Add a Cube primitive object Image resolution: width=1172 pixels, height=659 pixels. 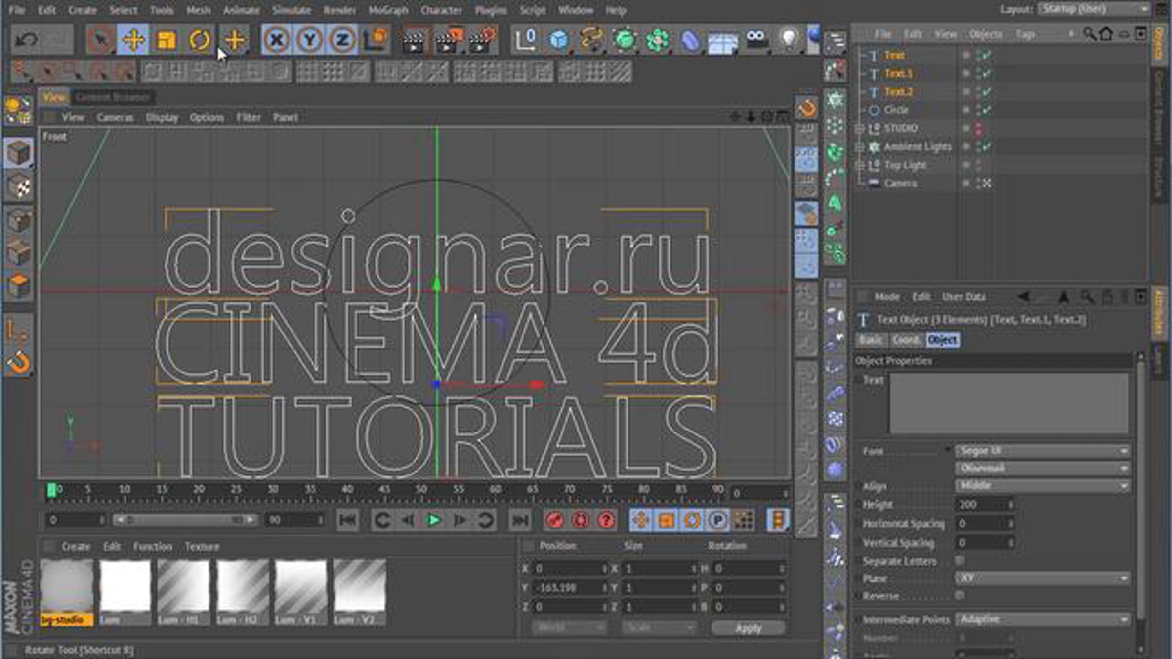559,40
